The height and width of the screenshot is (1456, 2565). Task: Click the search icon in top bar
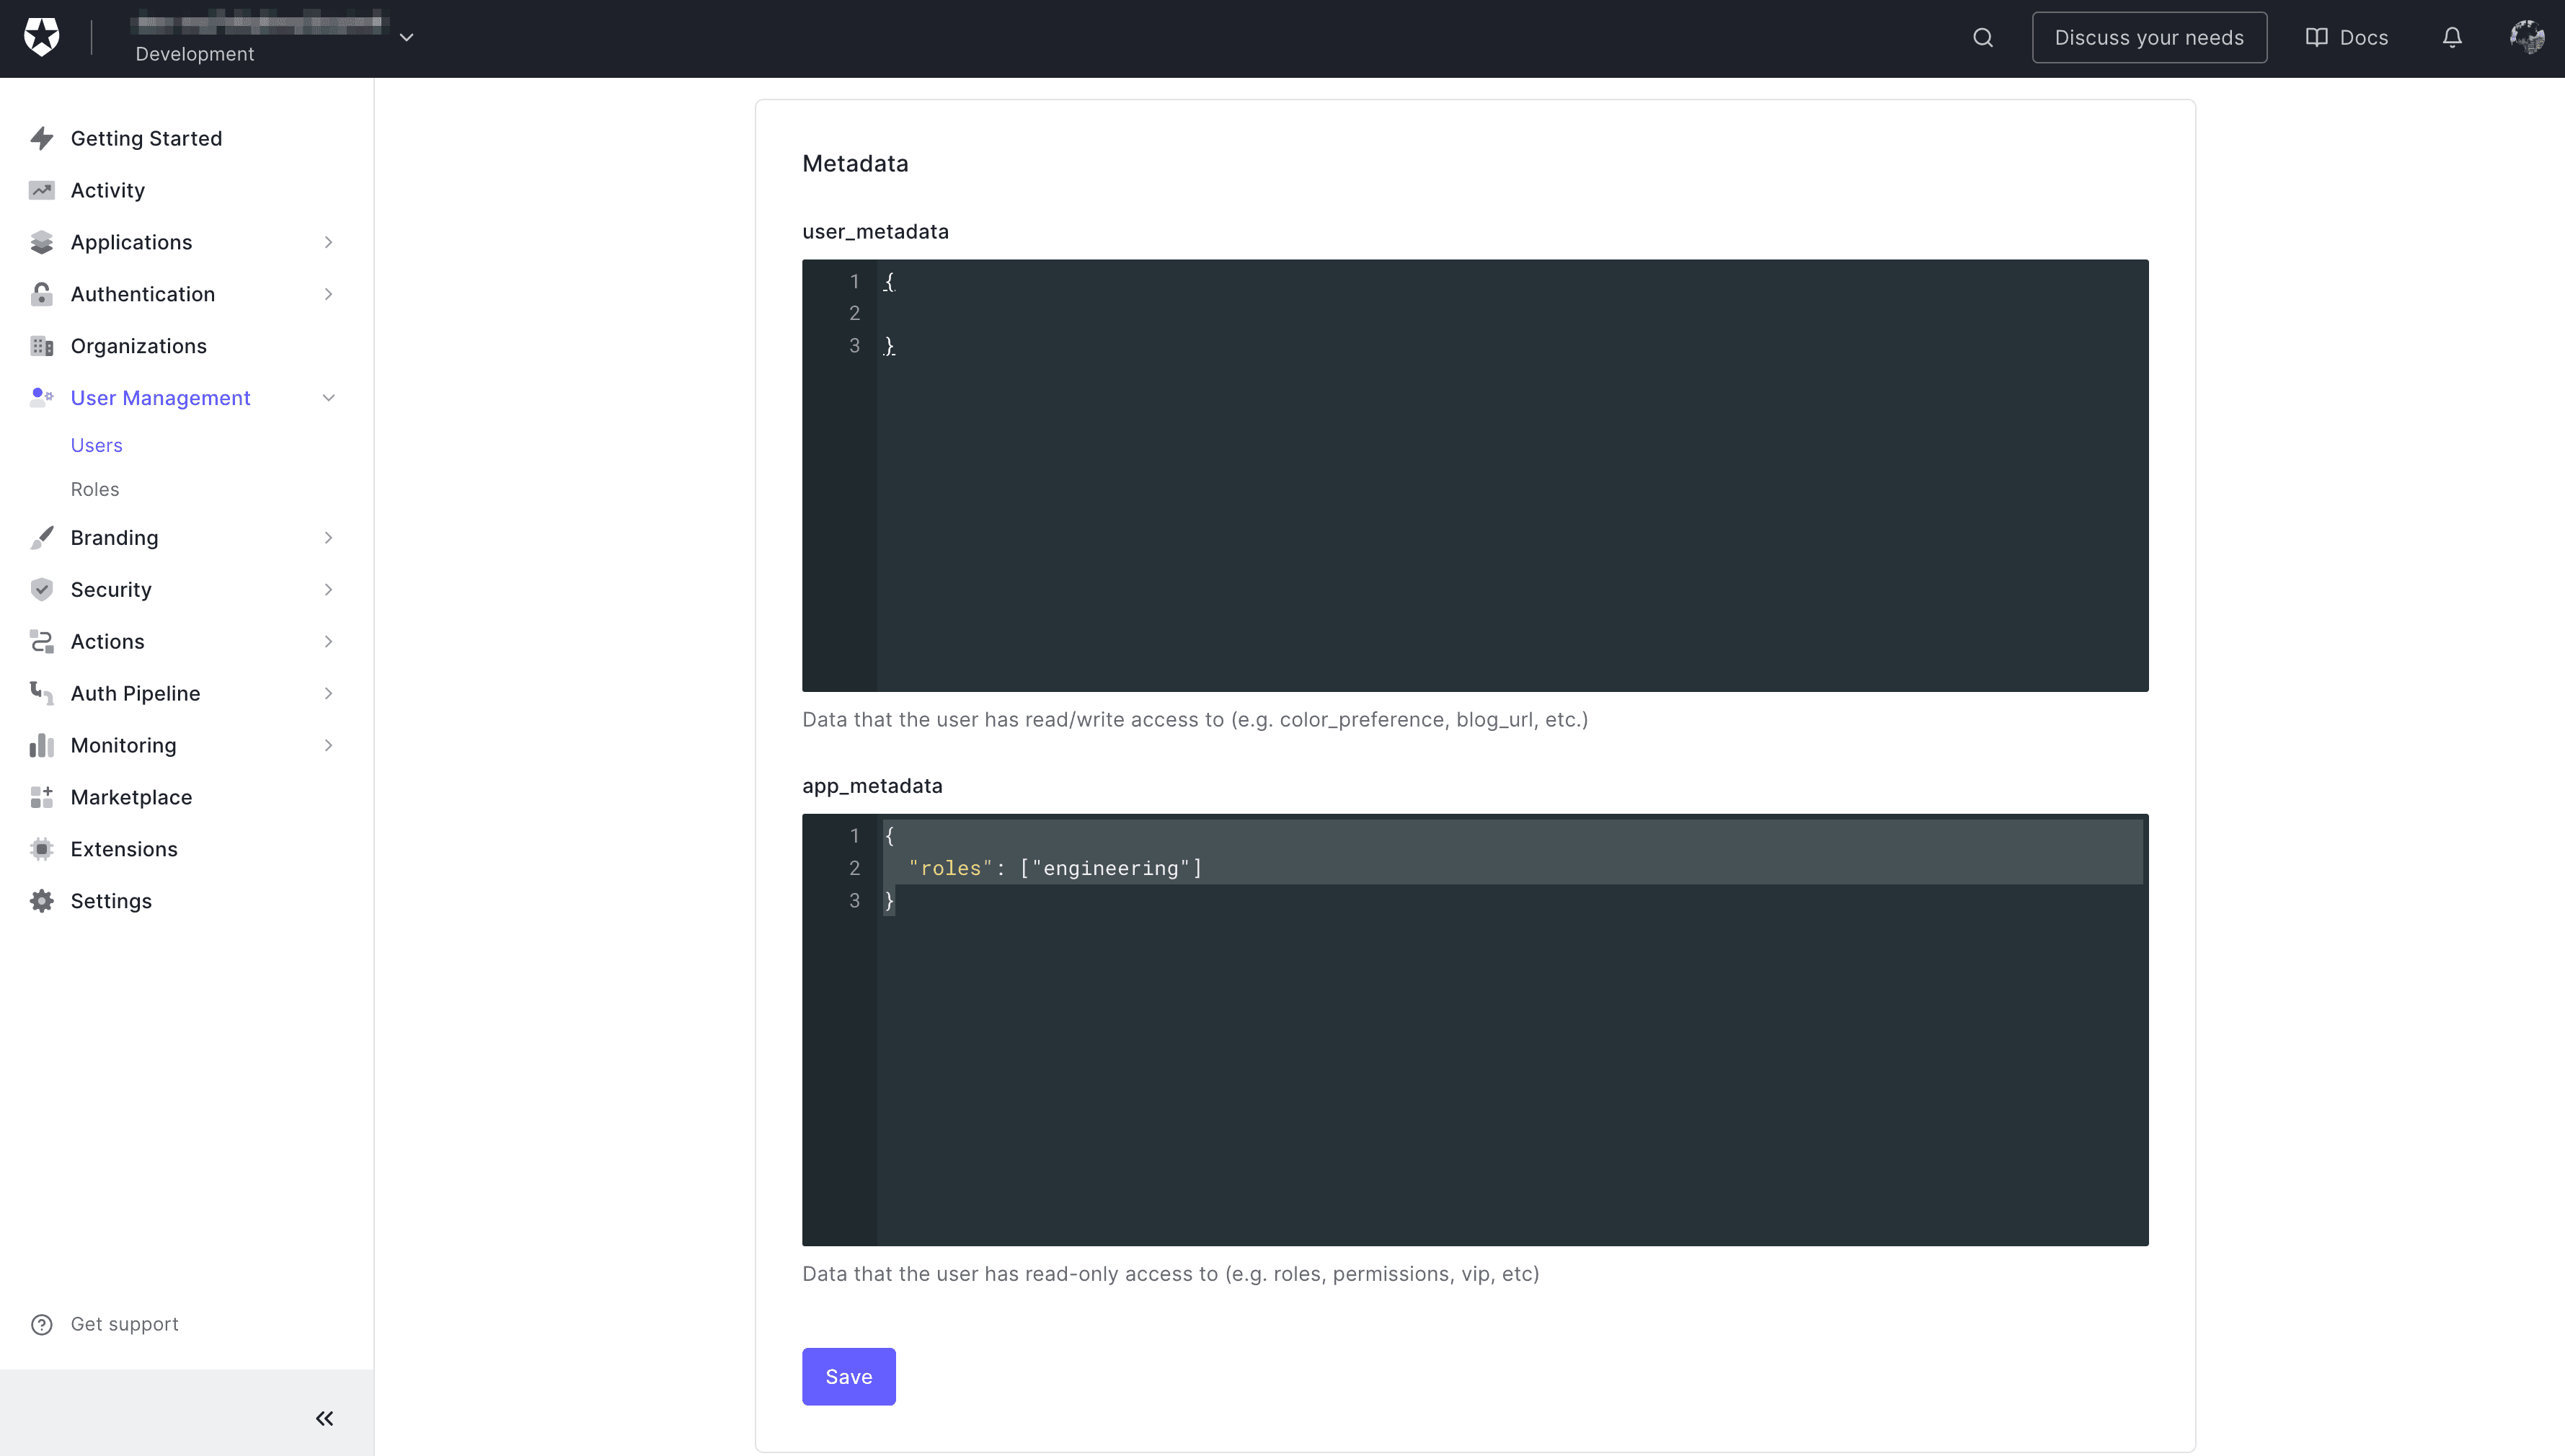click(x=1982, y=37)
